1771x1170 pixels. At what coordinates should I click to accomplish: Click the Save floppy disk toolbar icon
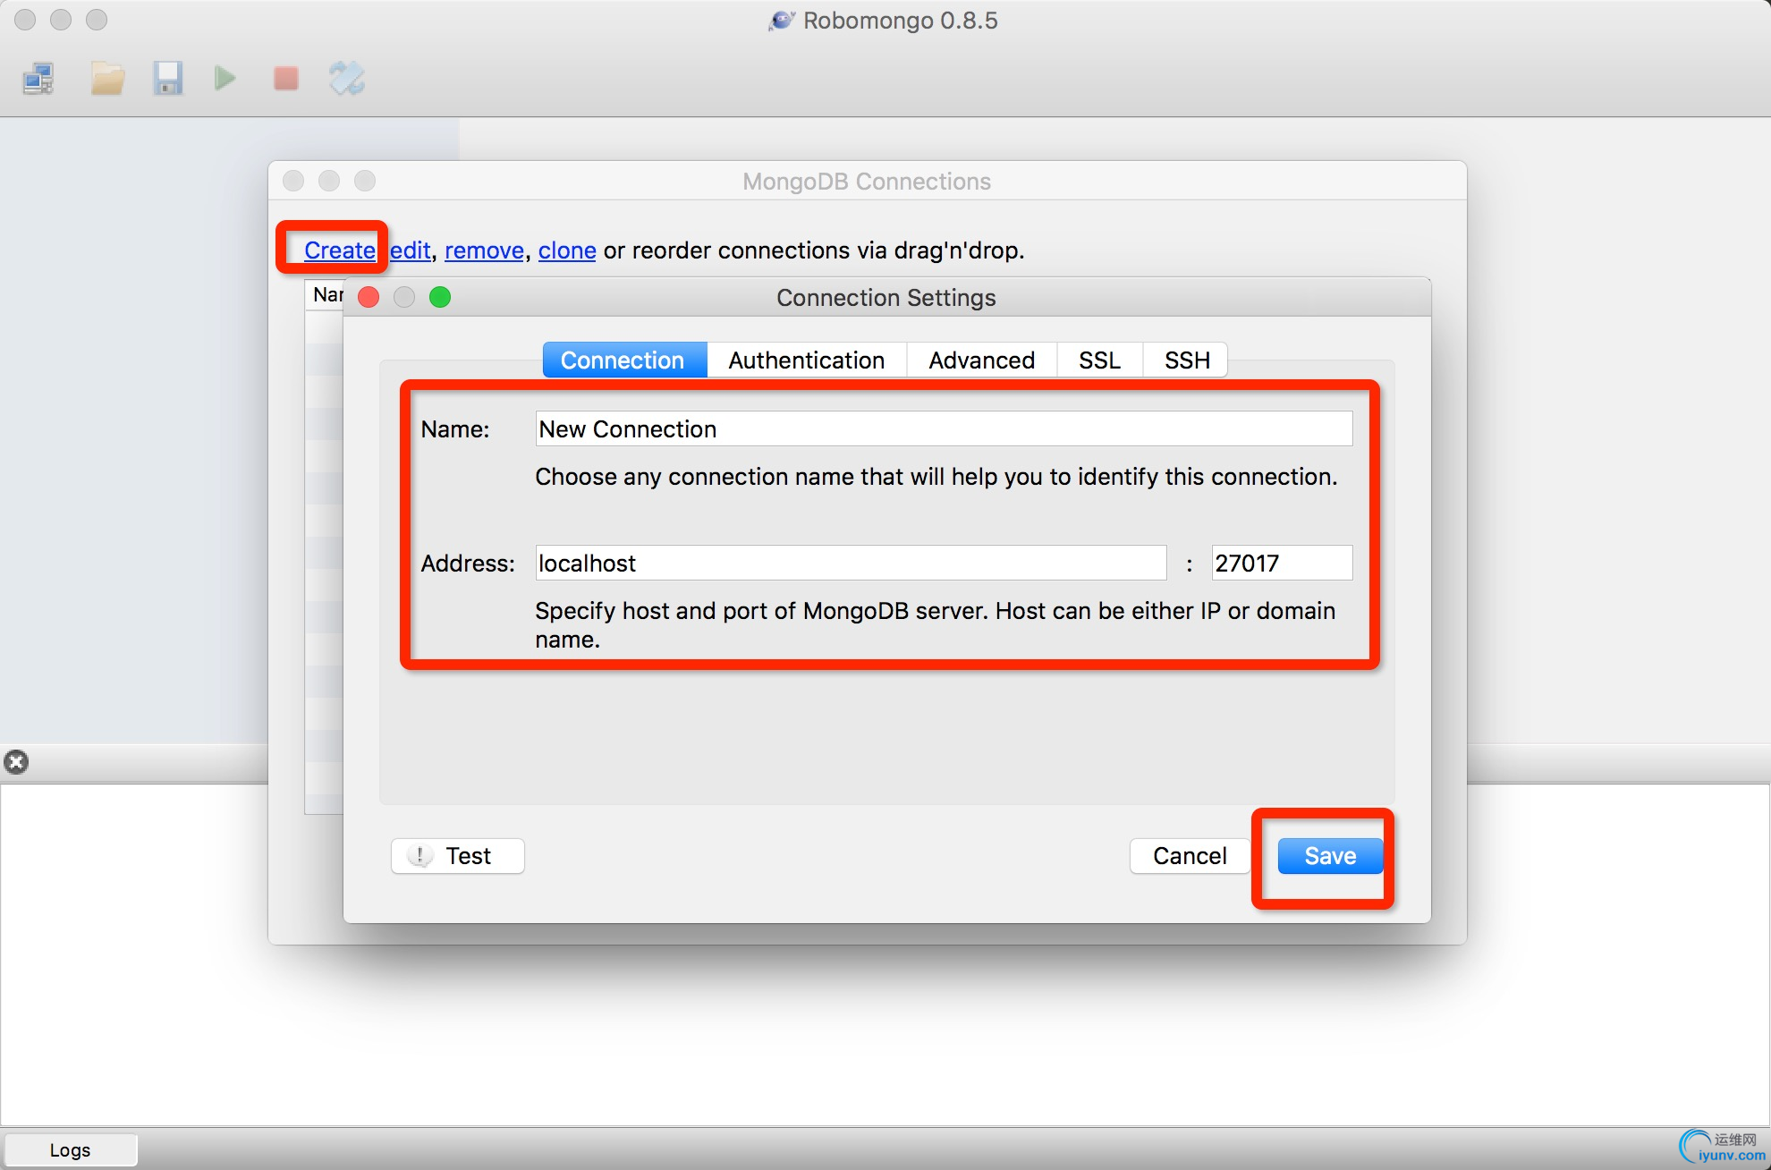167,79
